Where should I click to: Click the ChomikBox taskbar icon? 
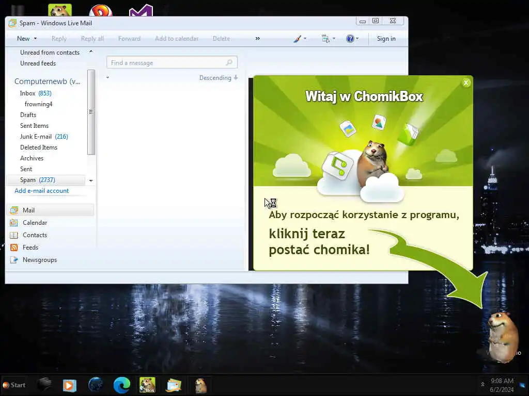(147, 385)
